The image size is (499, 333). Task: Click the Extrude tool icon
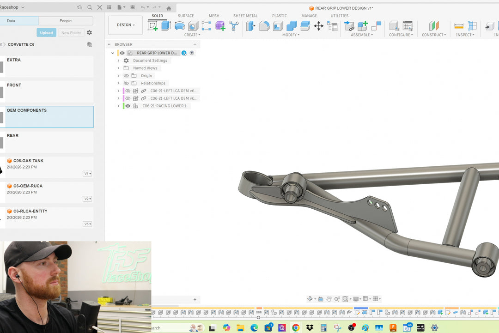coord(166,26)
